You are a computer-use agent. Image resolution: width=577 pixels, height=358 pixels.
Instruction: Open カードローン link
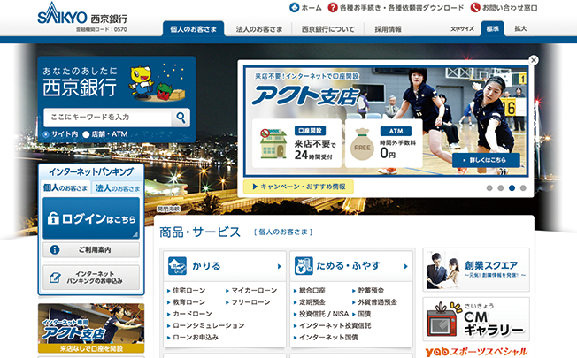click(x=192, y=314)
